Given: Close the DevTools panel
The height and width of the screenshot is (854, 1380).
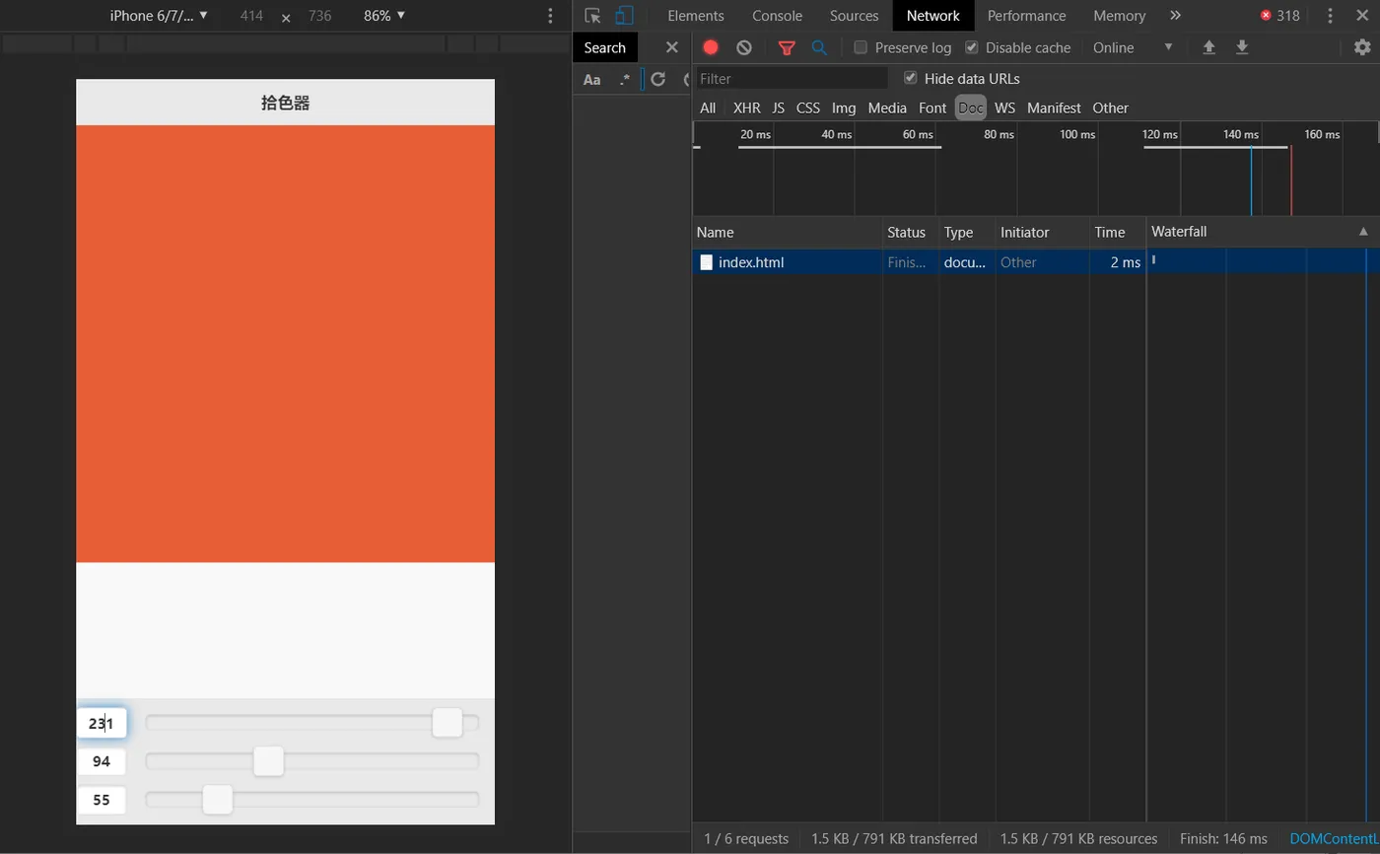Looking at the screenshot, I should (1363, 16).
